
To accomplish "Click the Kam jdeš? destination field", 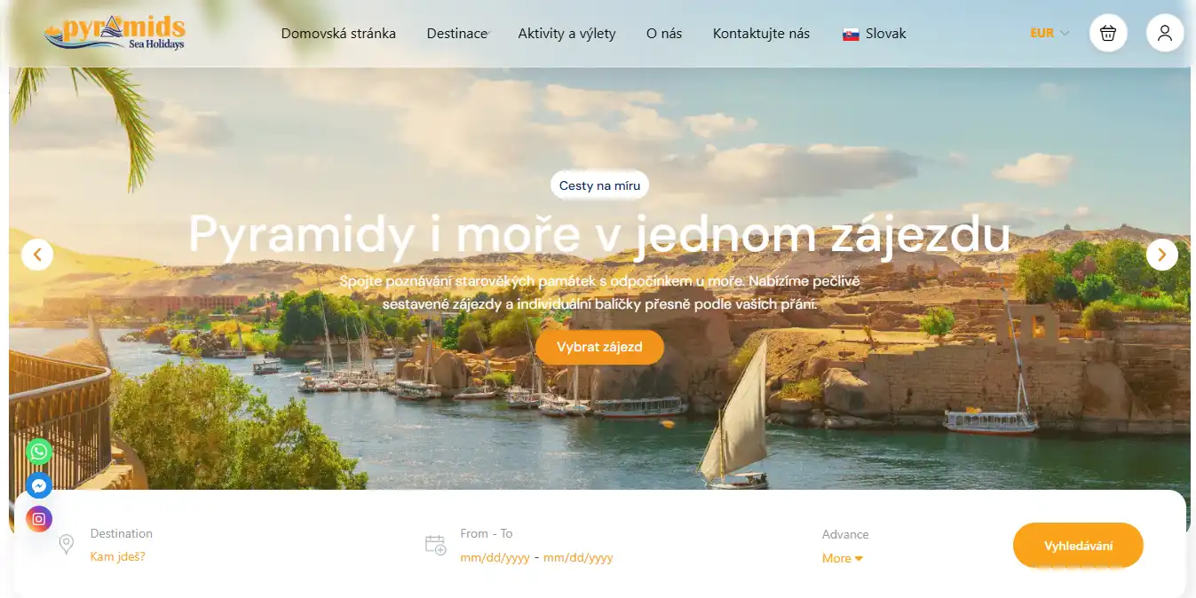I will point(117,556).
